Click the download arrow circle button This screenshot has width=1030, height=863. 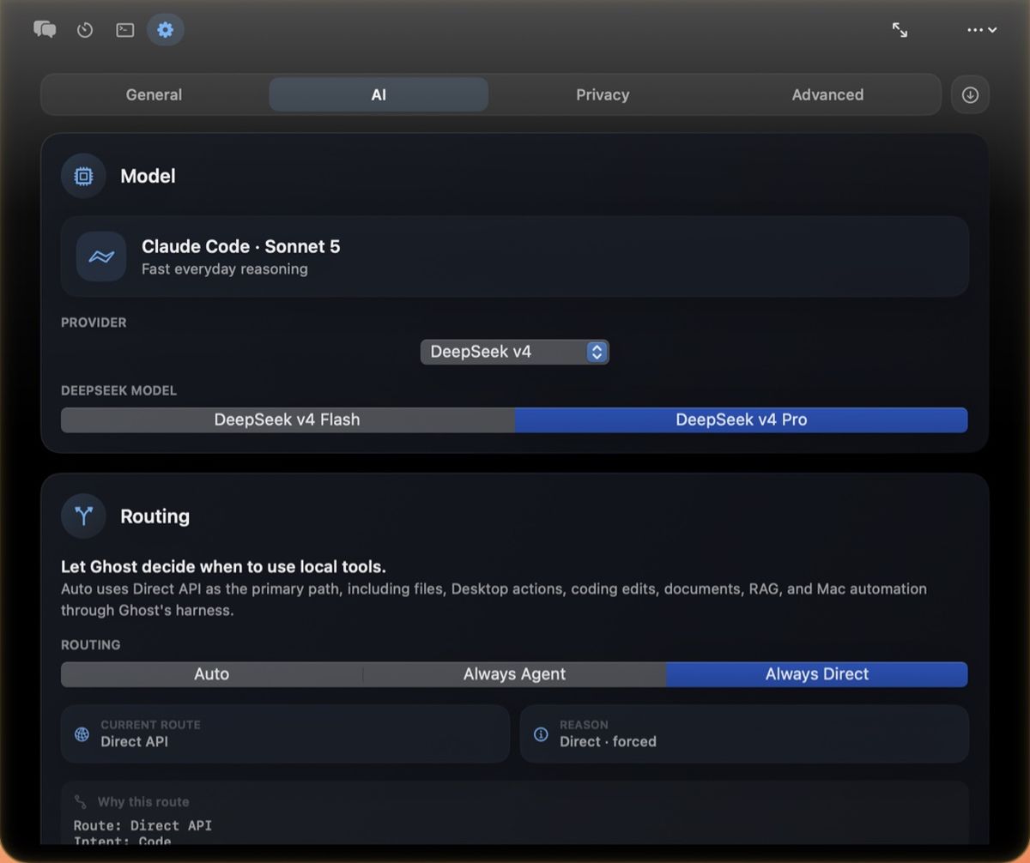970,94
